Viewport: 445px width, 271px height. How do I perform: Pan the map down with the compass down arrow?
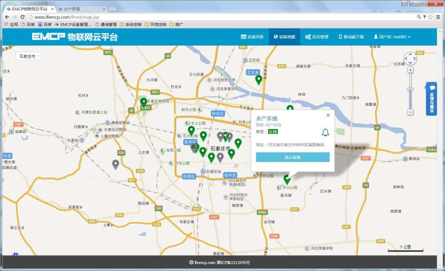410,63
